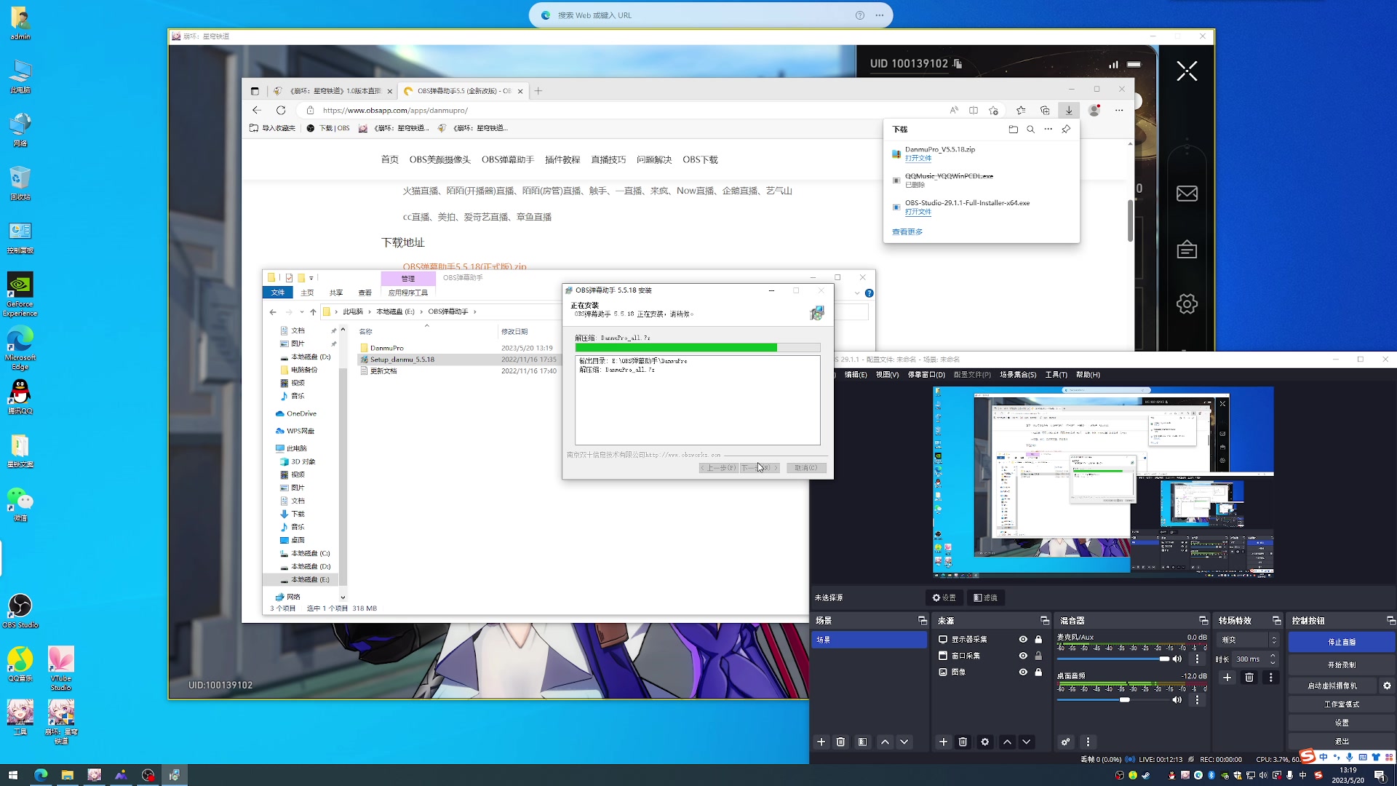Refresh the Edge browser page

point(281,110)
